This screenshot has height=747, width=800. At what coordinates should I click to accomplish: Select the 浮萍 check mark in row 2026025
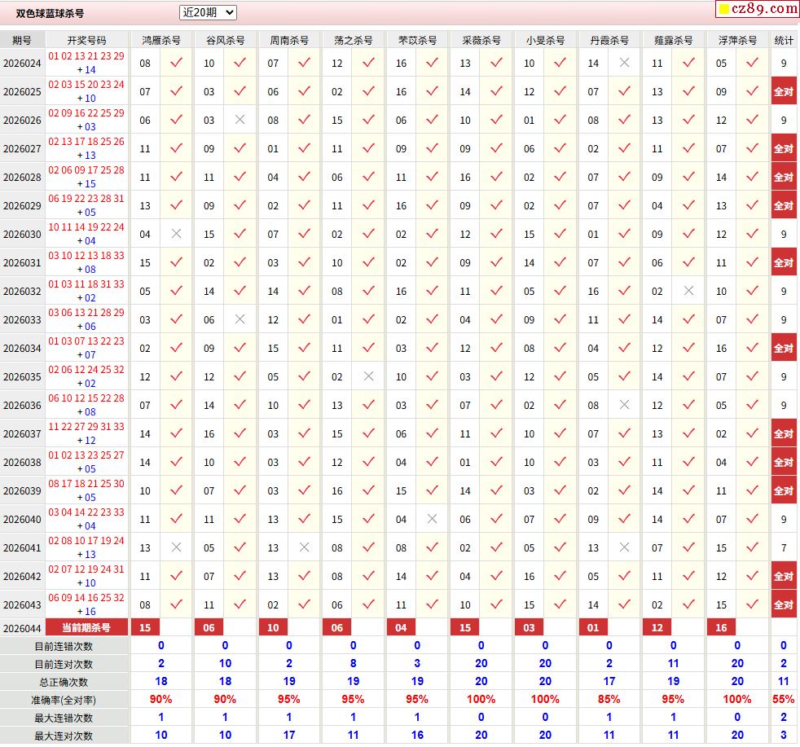752,91
